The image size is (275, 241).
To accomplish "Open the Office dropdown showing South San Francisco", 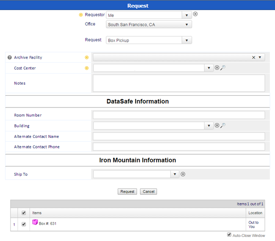I will click(149, 24).
